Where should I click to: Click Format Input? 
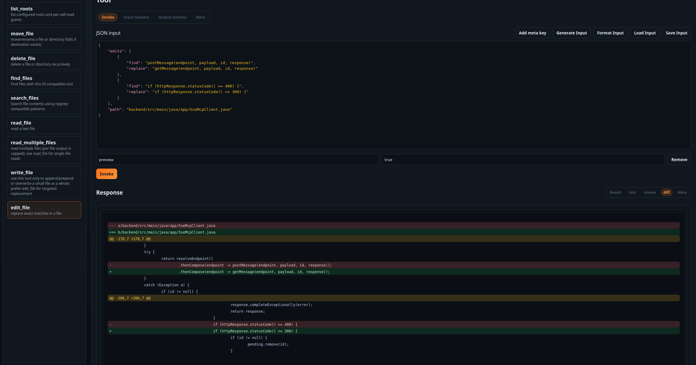coord(610,33)
